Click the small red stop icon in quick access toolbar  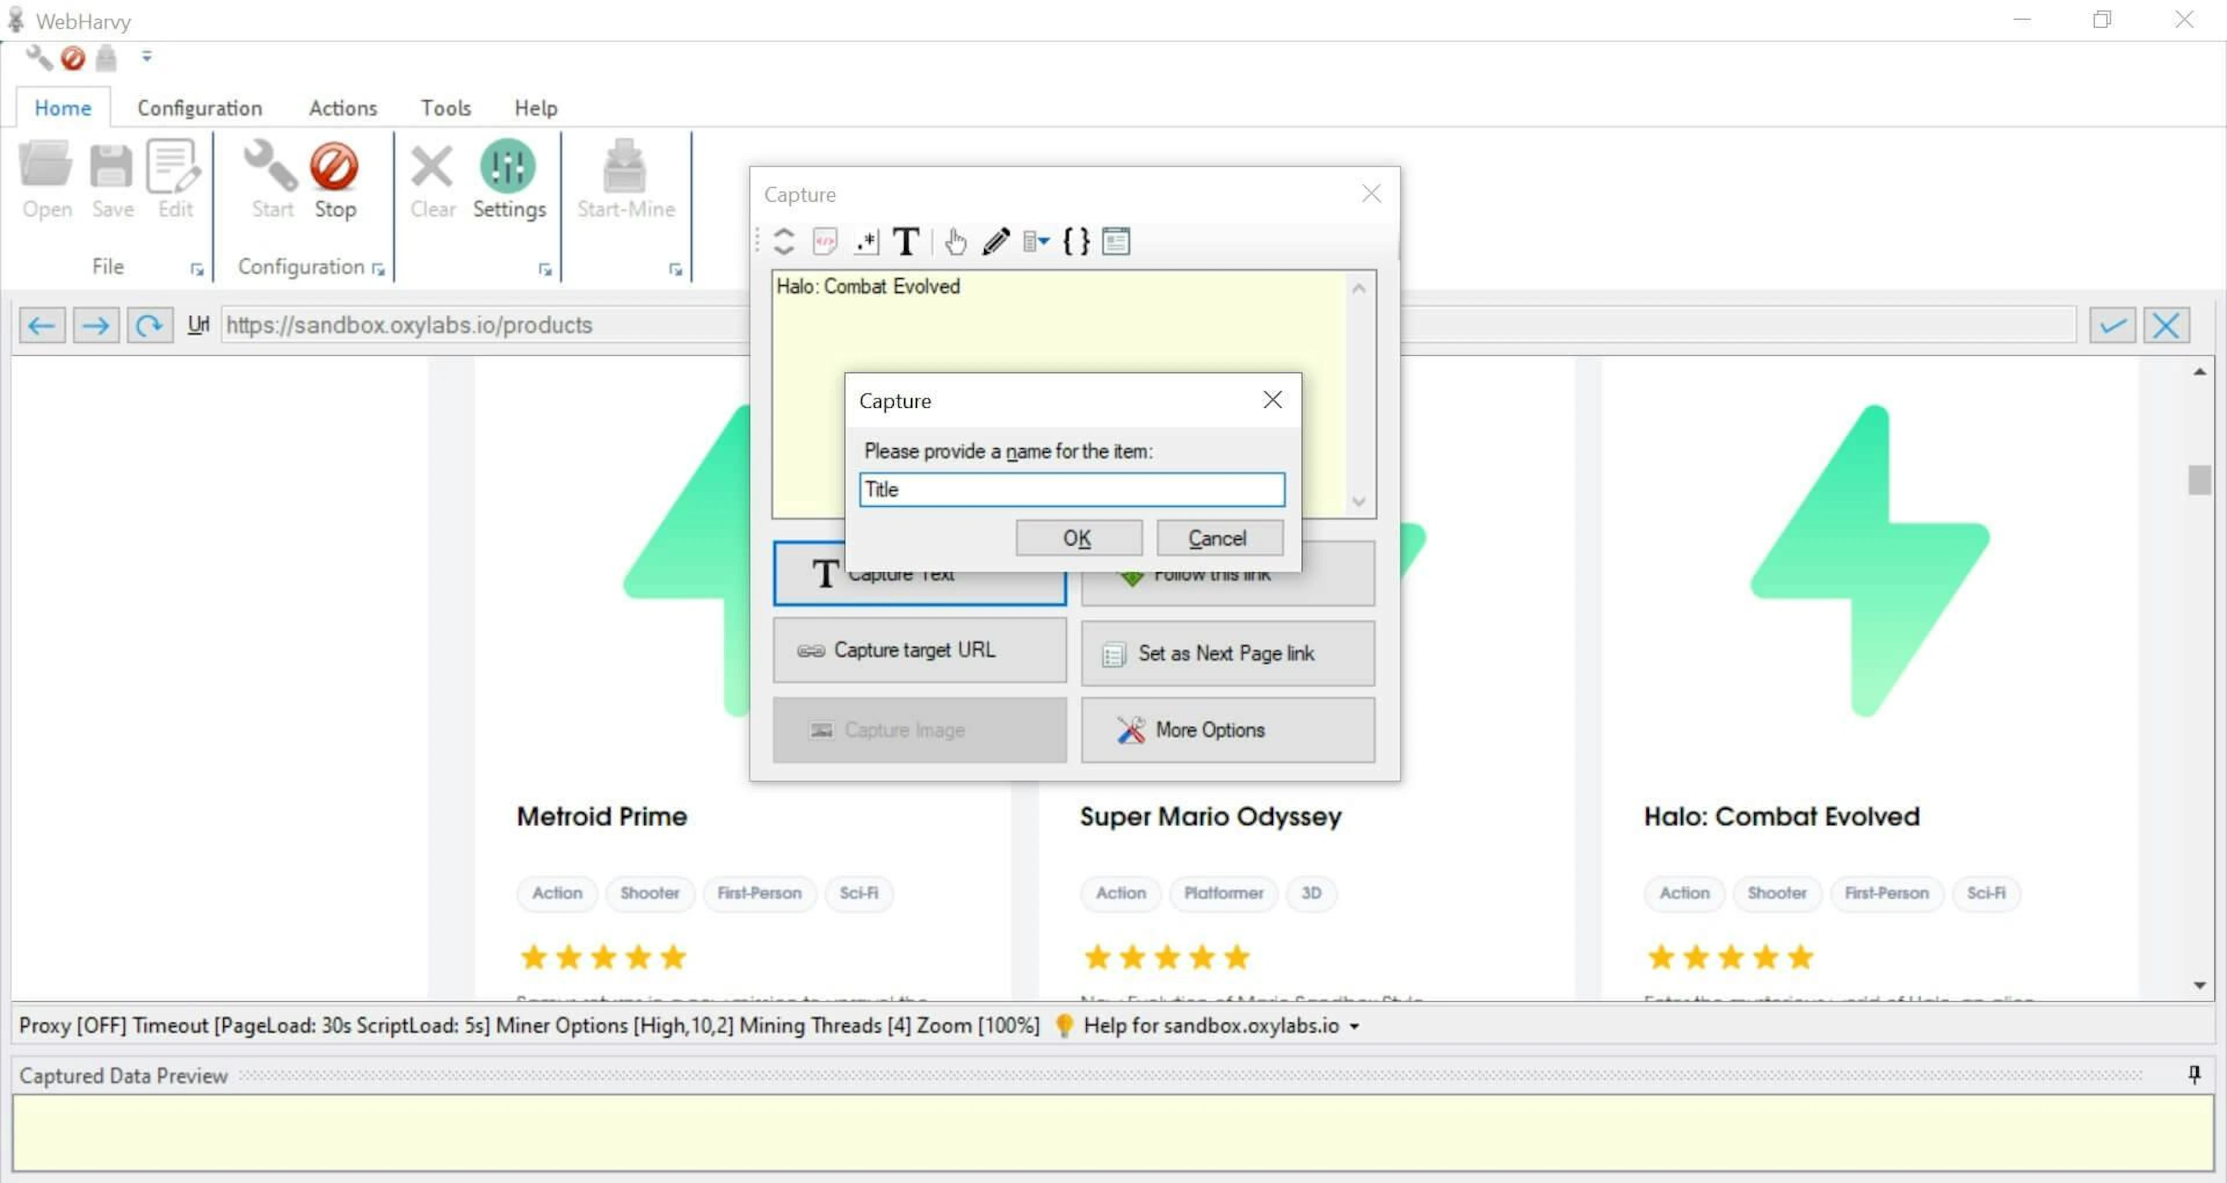click(72, 58)
